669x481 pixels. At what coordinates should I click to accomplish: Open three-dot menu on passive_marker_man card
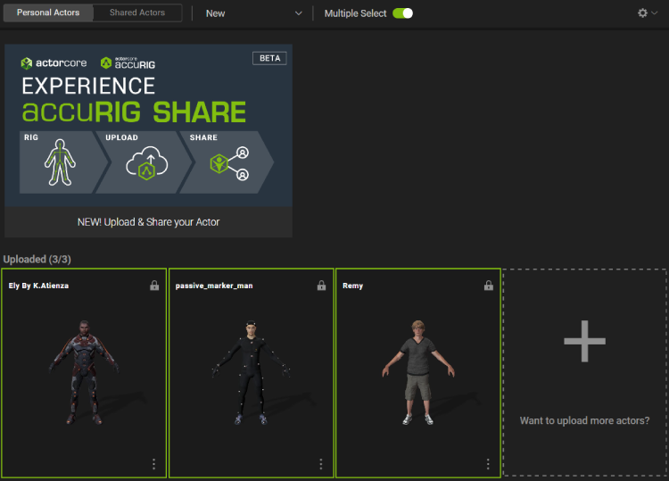point(321,464)
